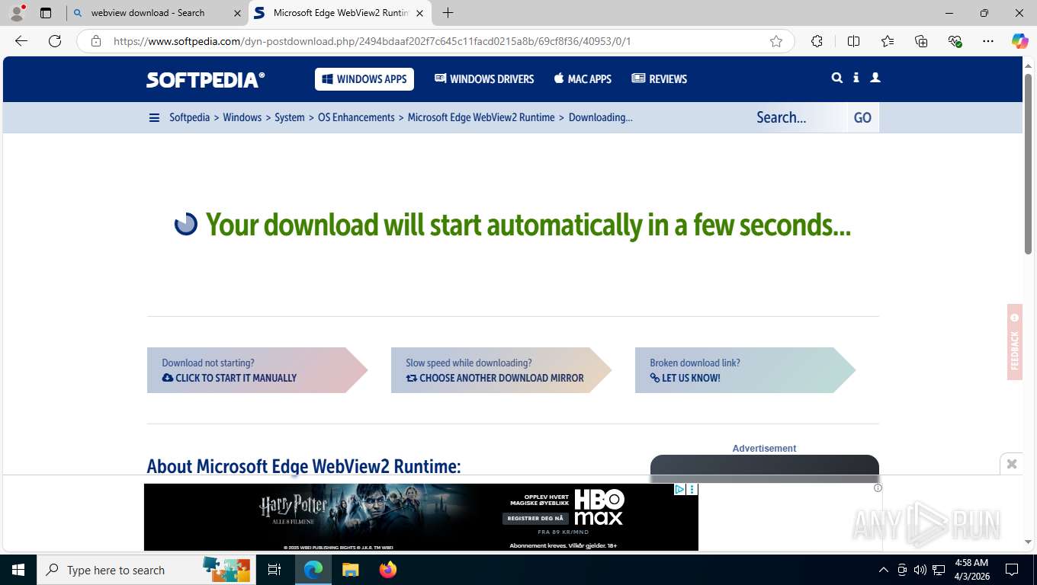Select the Reviews menu
Viewport: 1037px width, 585px height.
pyautogui.click(x=660, y=79)
